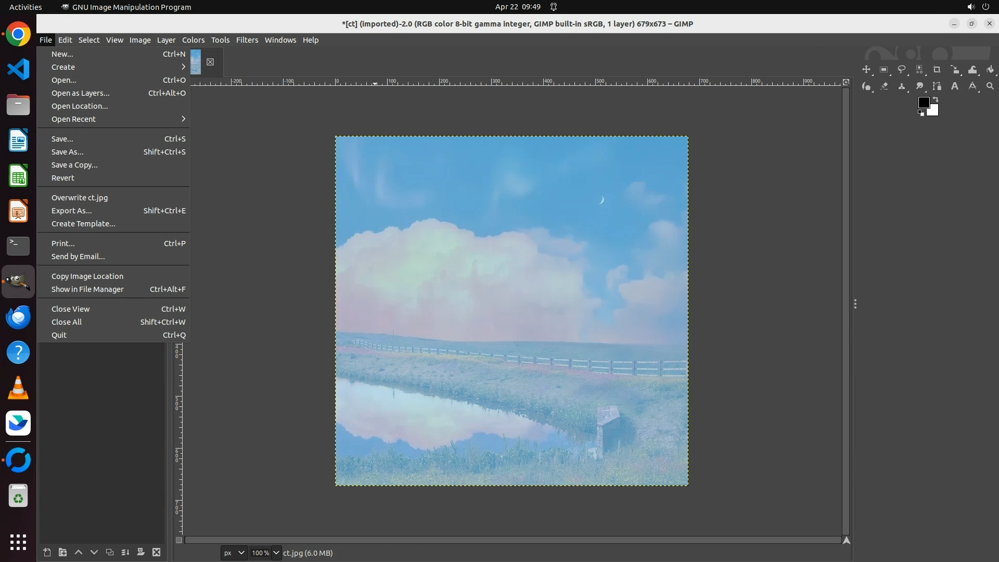Select the Rectangle Select tool

pyautogui.click(x=884, y=70)
